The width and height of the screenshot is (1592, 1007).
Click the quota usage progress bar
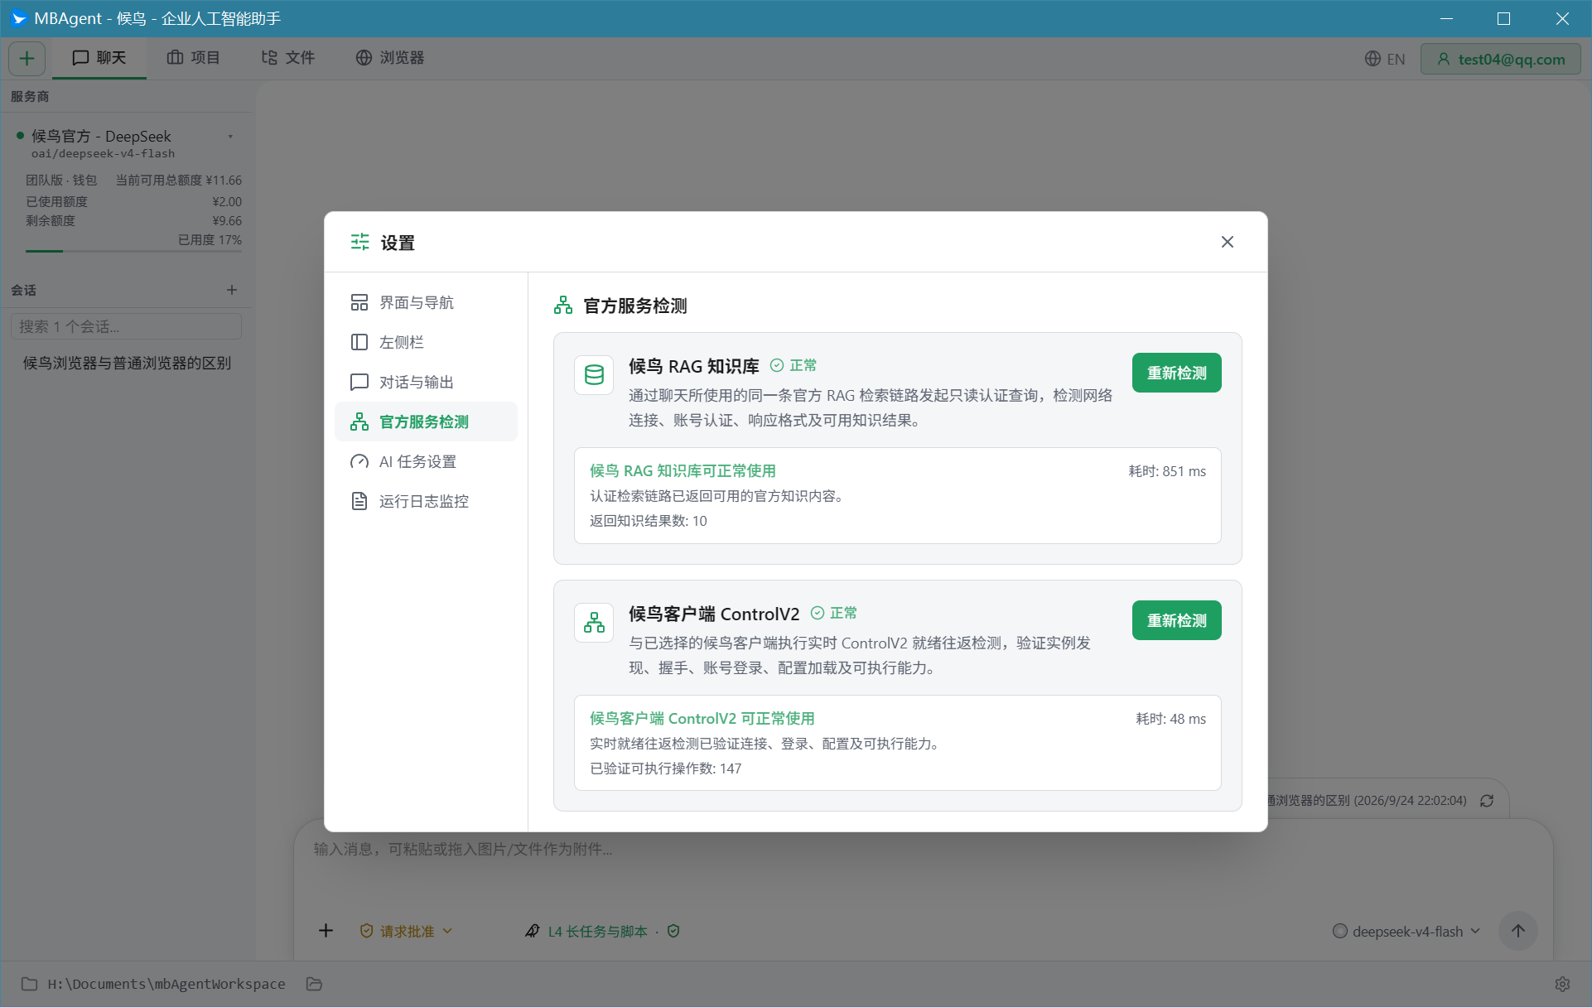[x=133, y=250]
